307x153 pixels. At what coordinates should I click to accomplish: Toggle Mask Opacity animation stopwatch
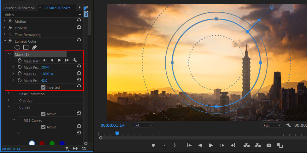[x=20, y=74]
